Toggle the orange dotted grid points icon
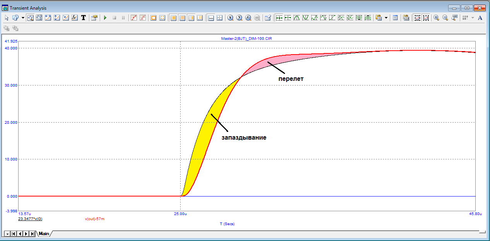490x241 pixels. 162,18
